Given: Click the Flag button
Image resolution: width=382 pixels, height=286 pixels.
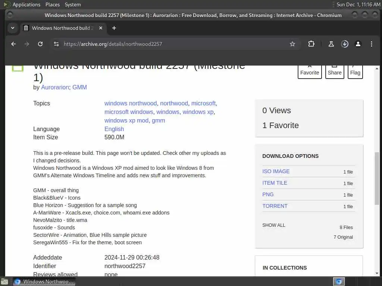Looking at the screenshot, I should [355, 72].
